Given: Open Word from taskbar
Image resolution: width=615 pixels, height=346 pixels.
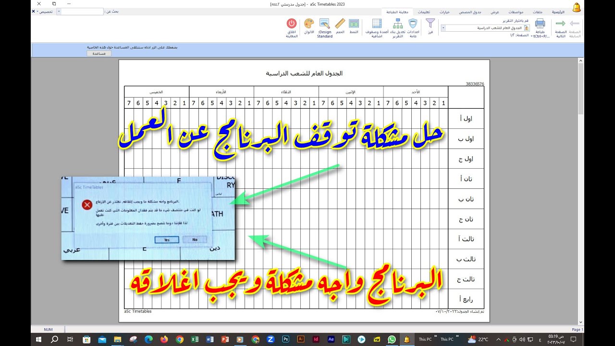Looking at the screenshot, I should tap(209, 339).
